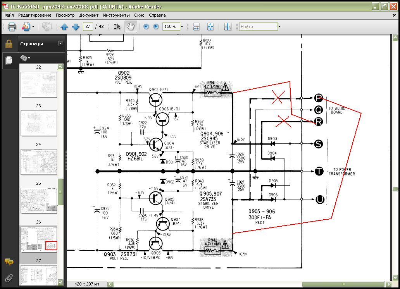The width and height of the screenshot is (400, 289).
Task: Open the Страницы panel gear options menu
Action: [x=25, y=58]
